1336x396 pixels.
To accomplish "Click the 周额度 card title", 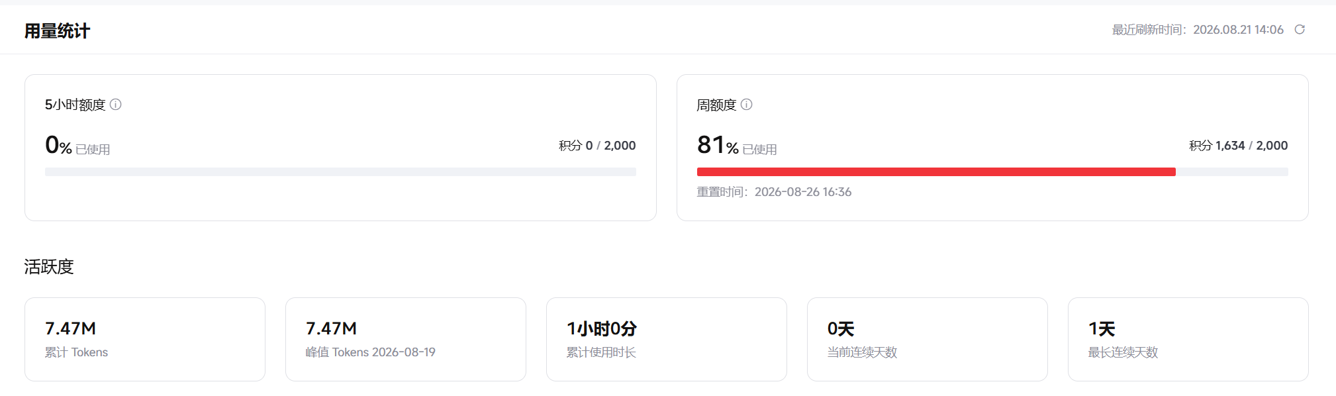I will coord(716,105).
